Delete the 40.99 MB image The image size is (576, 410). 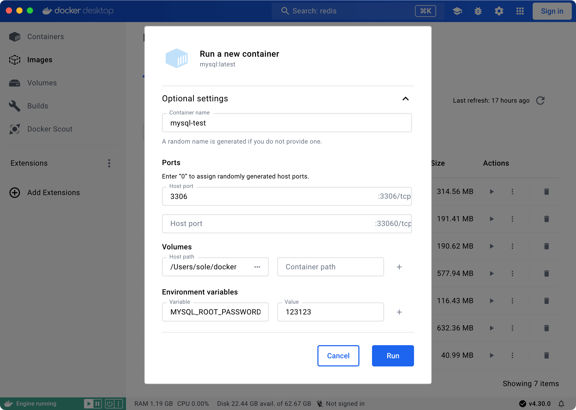[547, 355]
